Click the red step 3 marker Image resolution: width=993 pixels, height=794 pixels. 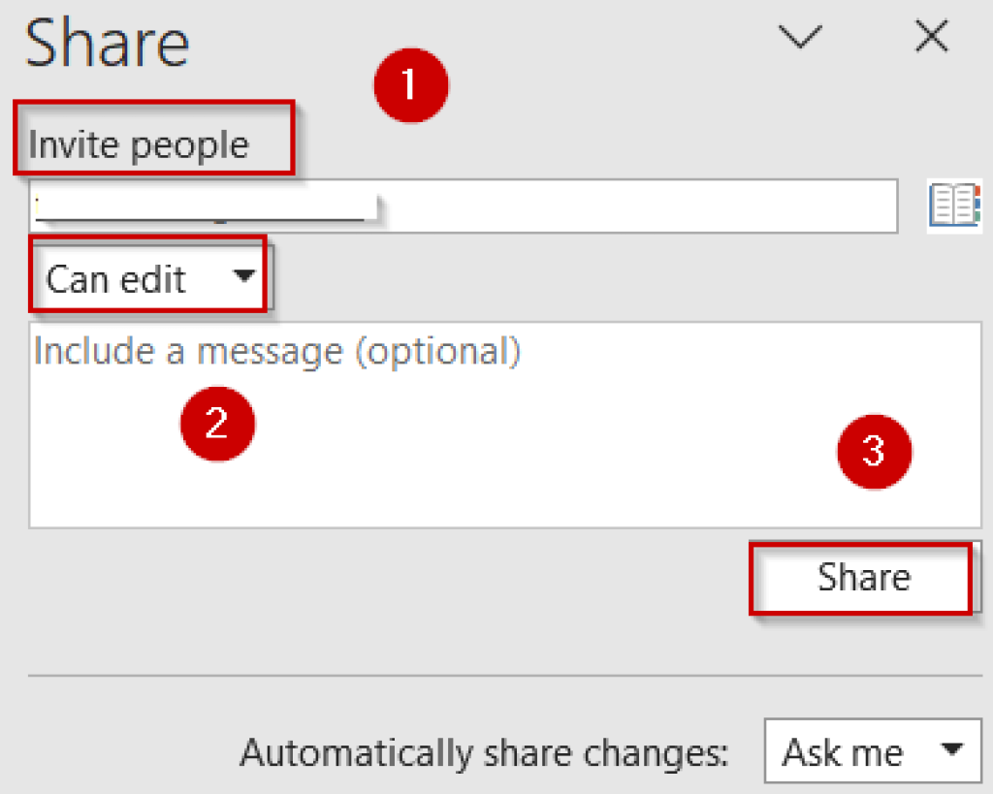pyautogui.click(x=874, y=450)
